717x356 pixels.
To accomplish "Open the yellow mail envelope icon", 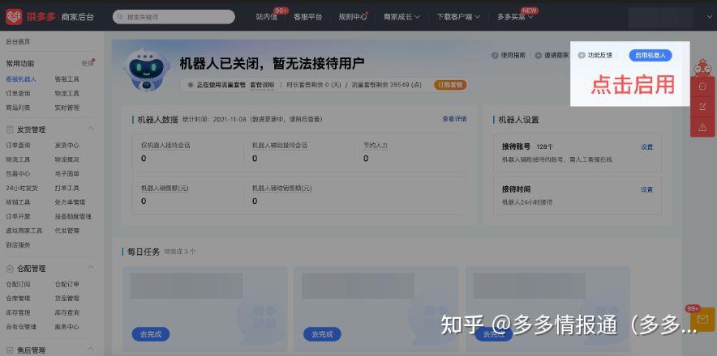I will (x=703, y=320).
